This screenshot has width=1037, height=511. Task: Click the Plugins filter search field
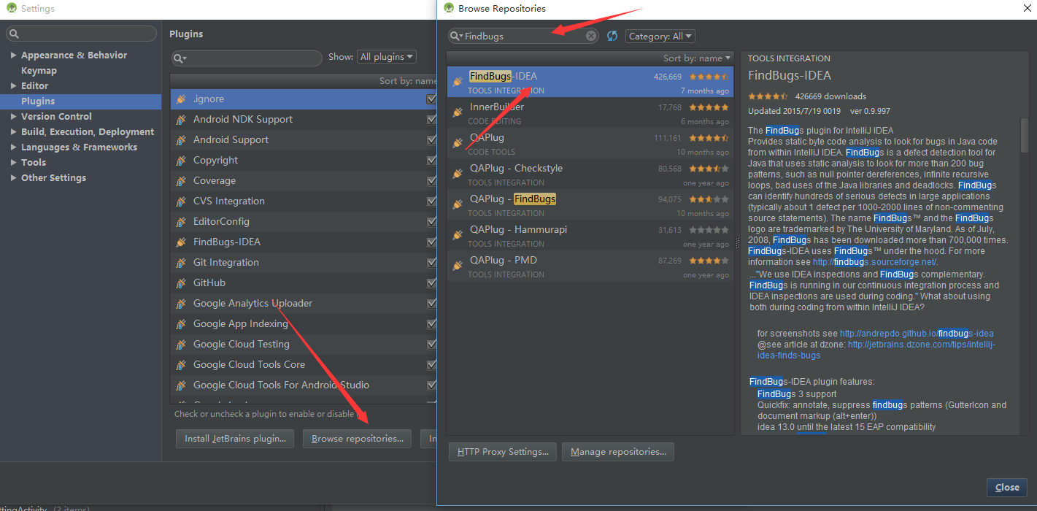pyautogui.click(x=247, y=58)
